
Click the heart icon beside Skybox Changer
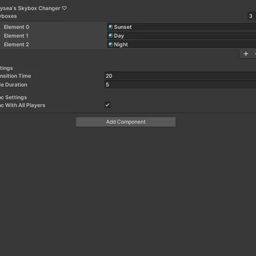(x=64, y=8)
